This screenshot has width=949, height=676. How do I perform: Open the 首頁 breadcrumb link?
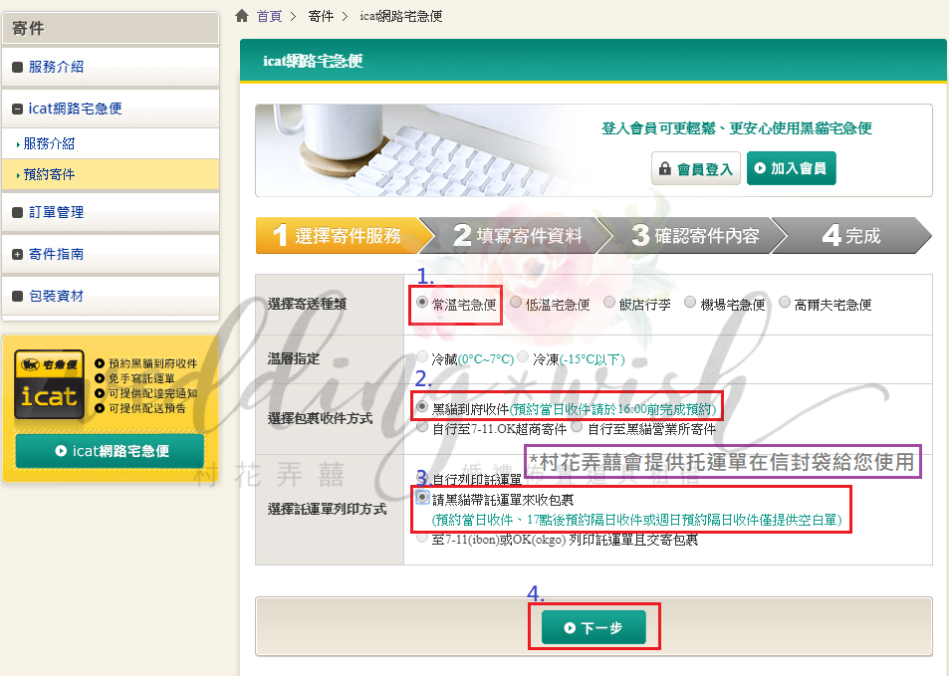point(268,15)
